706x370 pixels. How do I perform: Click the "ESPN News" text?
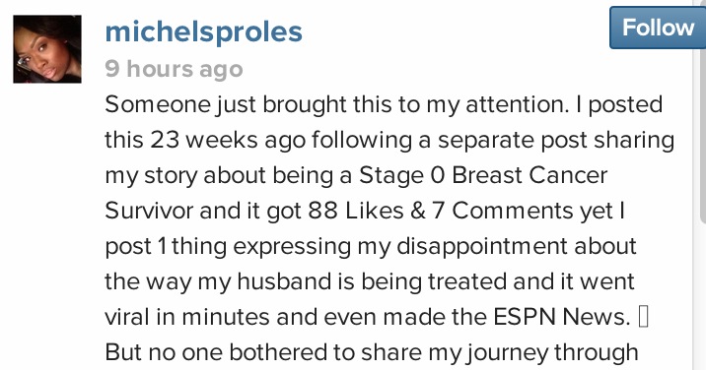tap(559, 317)
